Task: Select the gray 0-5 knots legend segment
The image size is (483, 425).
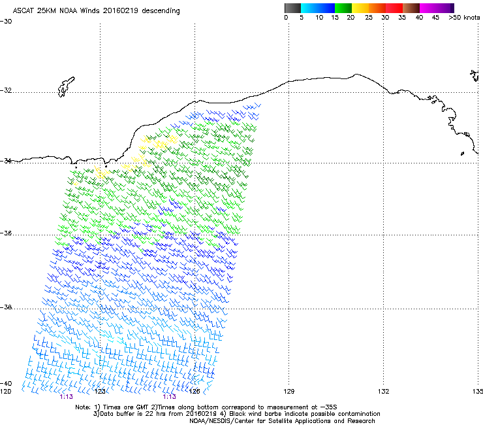Action: pyautogui.click(x=292, y=8)
